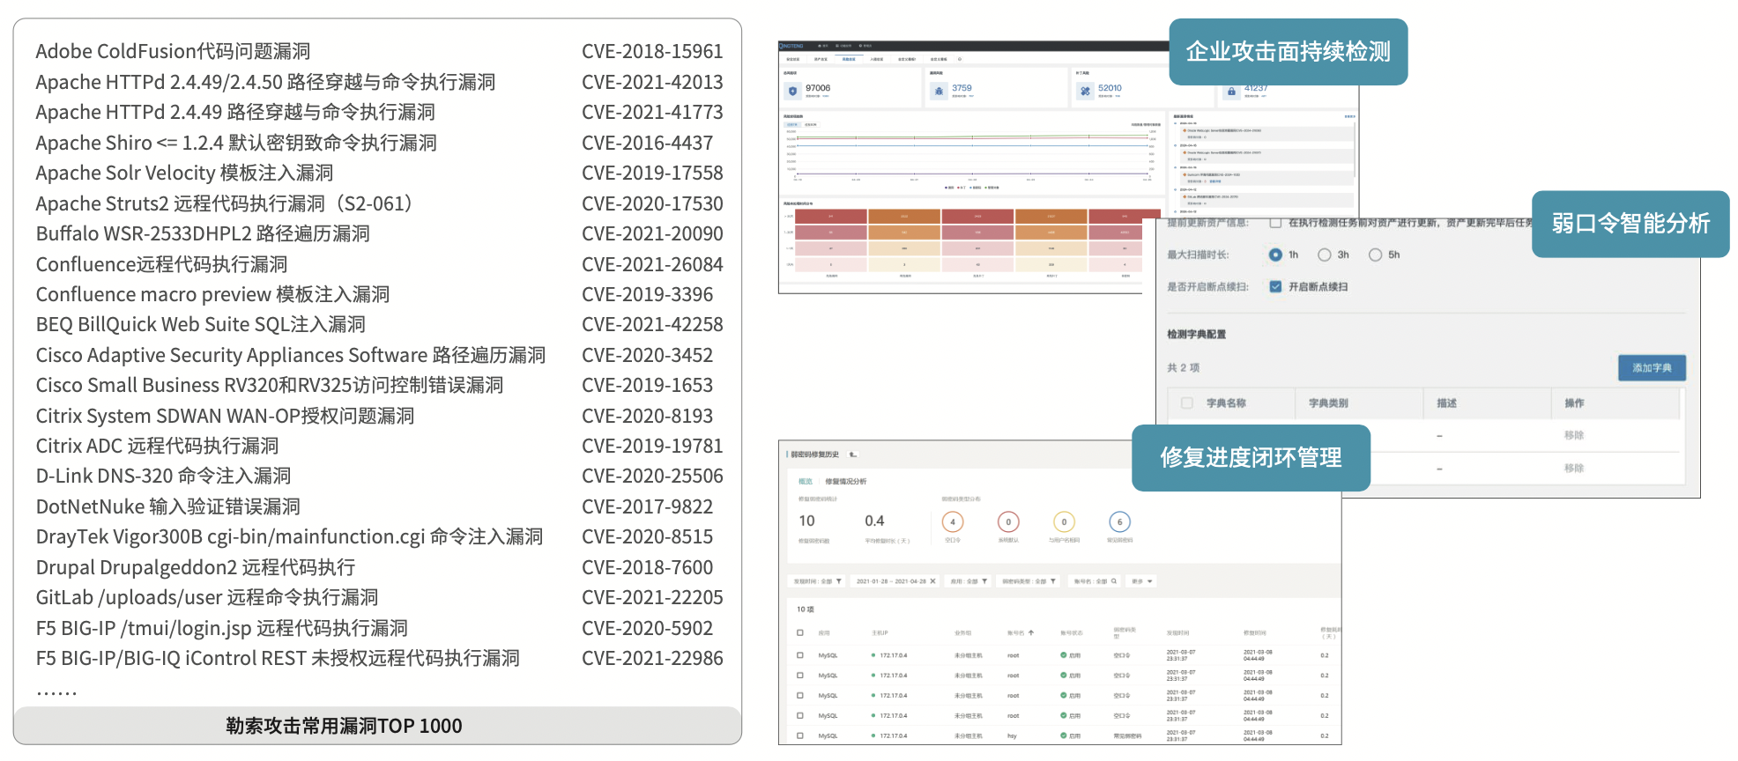Screen dimensions: 1738x761
Task: Click CVE-2021-42013 entry
Action: (x=652, y=82)
